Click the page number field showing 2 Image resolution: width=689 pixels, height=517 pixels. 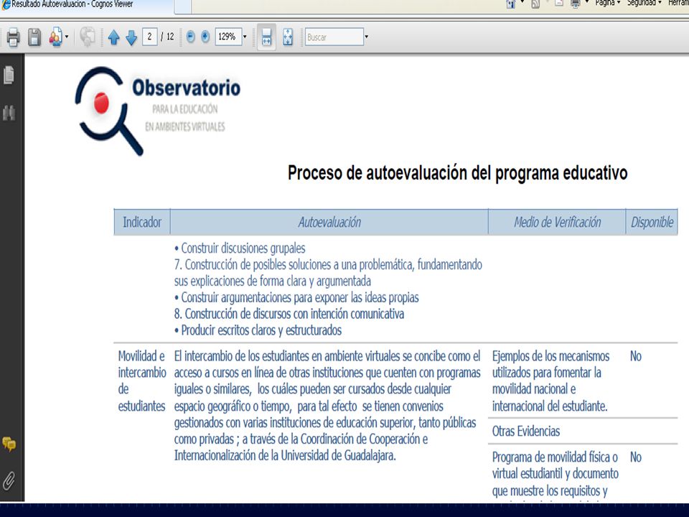[x=150, y=37]
